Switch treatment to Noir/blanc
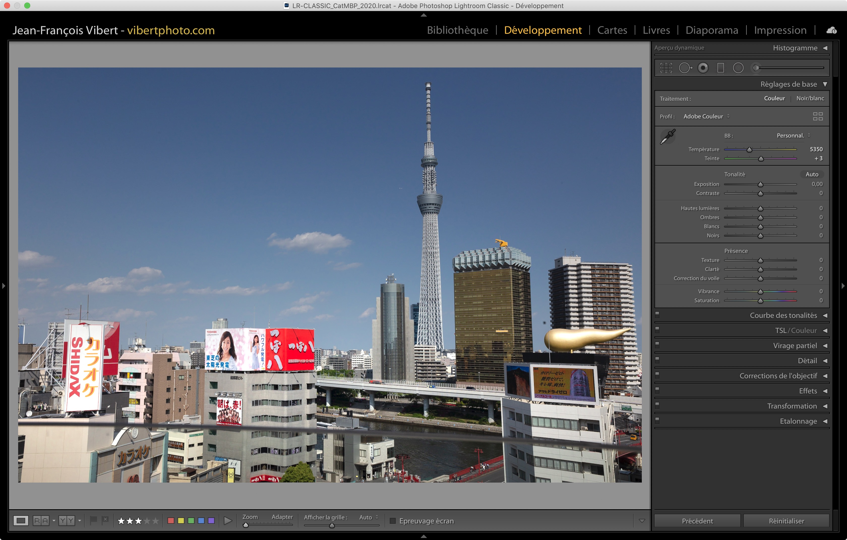The width and height of the screenshot is (847, 540). pyautogui.click(x=810, y=98)
